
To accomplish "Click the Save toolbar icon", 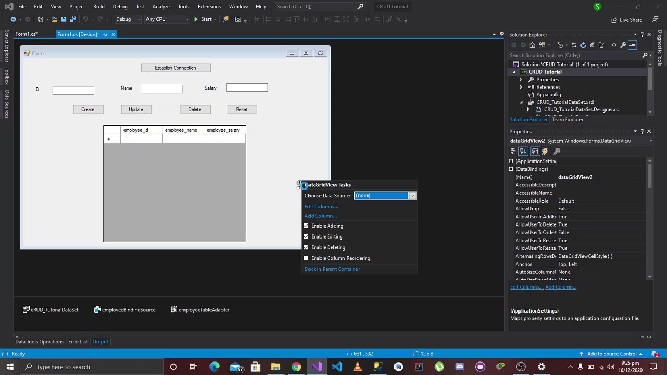I will click(64, 19).
